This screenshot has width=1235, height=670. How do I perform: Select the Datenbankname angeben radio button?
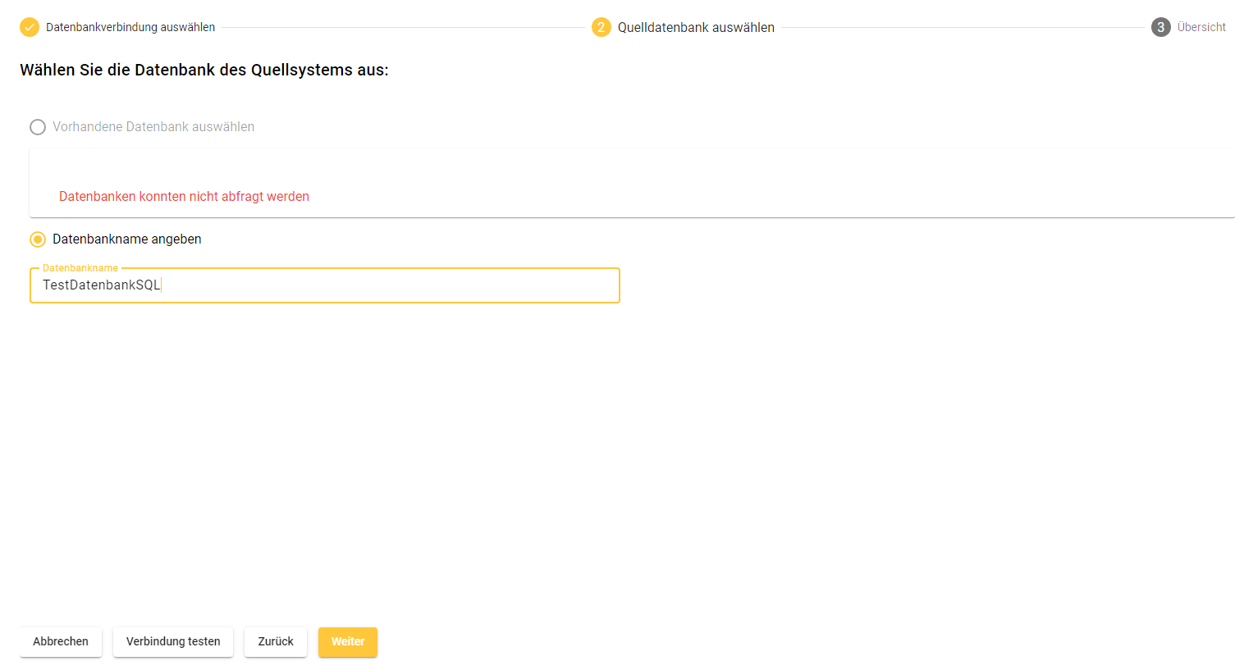click(38, 239)
